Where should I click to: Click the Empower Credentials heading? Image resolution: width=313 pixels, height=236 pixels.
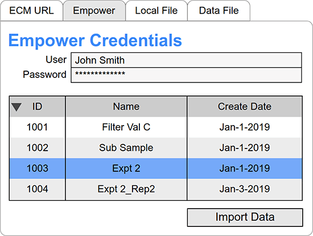[95, 40]
